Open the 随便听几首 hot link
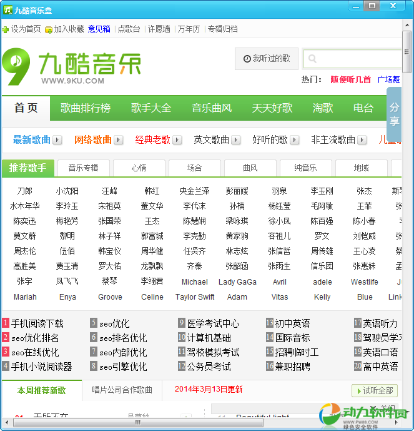Image resolution: width=414 pixels, height=431 pixels. pos(350,79)
